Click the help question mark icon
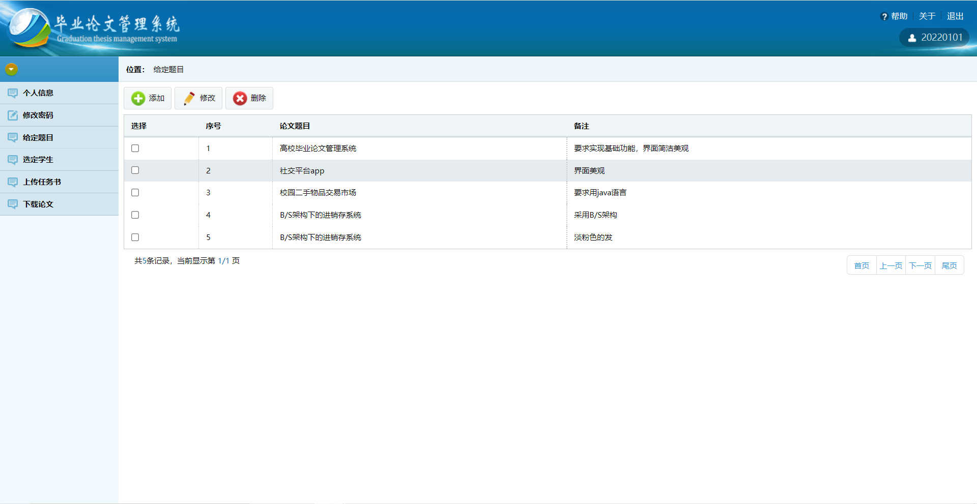This screenshot has width=977, height=504. (884, 16)
